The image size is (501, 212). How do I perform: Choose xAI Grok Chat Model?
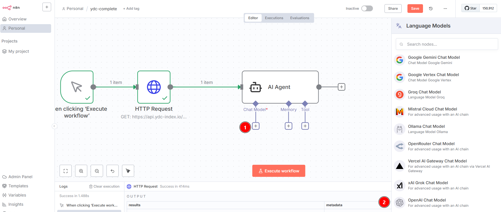[x=446, y=185]
